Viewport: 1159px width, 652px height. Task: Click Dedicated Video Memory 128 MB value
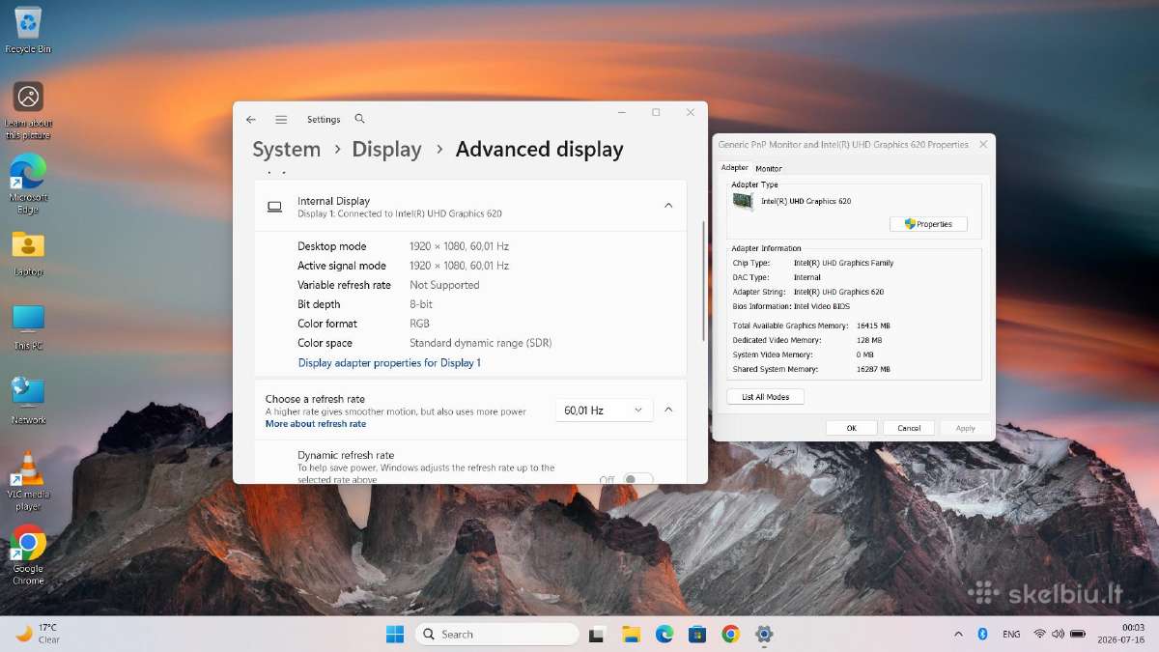point(868,340)
